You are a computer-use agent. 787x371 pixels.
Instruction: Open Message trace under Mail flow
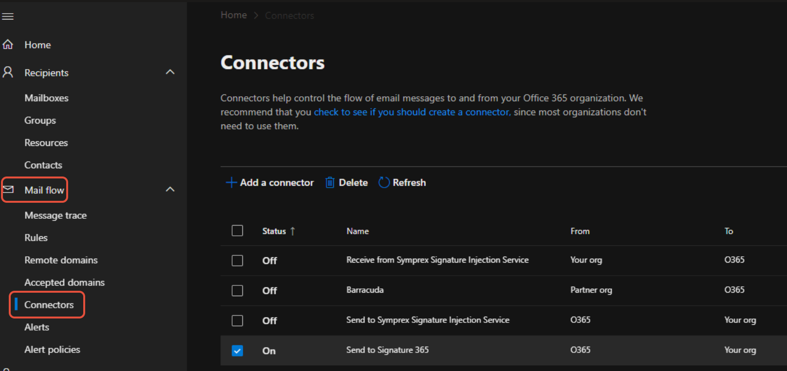click(55, 215)
